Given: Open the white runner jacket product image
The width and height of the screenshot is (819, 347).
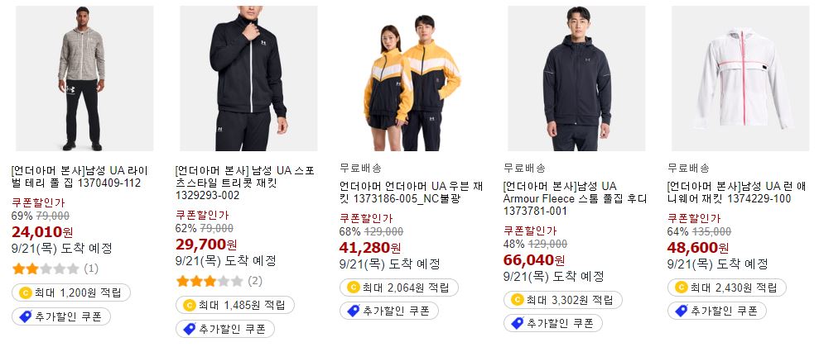Looking at the screenshot, I should [740, 78].
